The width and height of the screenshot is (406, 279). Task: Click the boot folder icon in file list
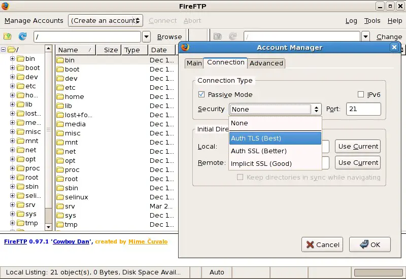click(60, 69)
